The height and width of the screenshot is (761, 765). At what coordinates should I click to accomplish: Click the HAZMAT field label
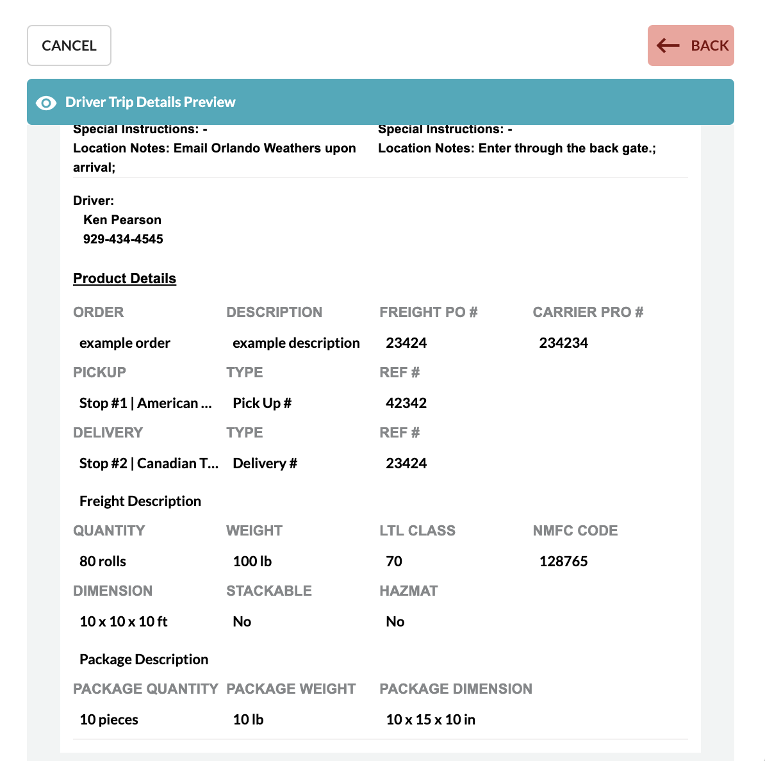(x=409, y=591)
